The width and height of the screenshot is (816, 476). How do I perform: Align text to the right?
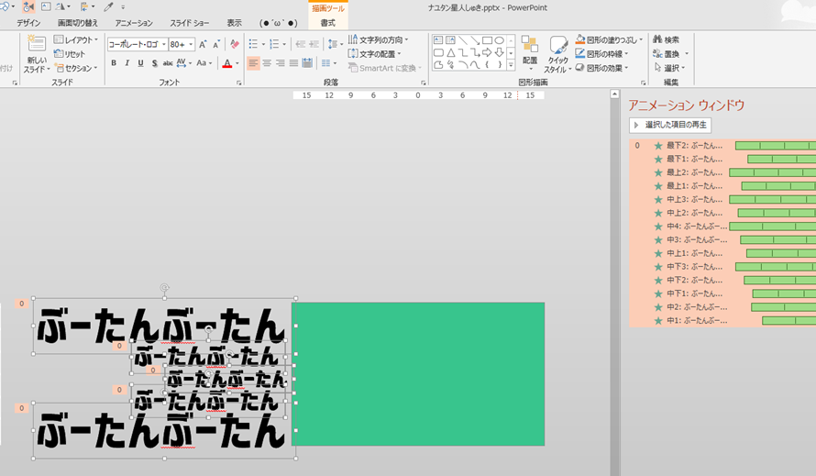pos(281,63)
